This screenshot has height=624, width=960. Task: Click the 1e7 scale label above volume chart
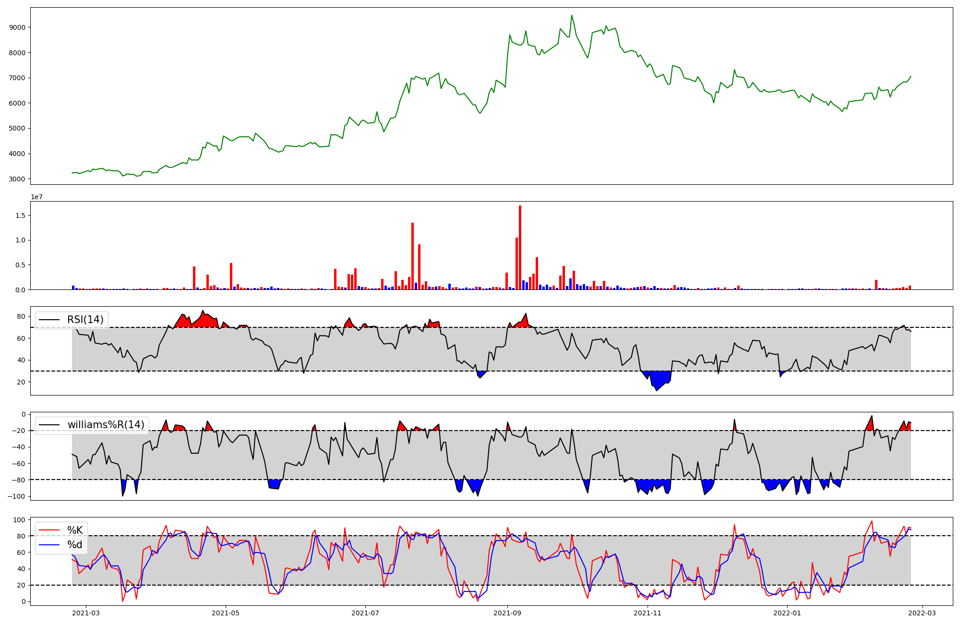coord(37,197)
